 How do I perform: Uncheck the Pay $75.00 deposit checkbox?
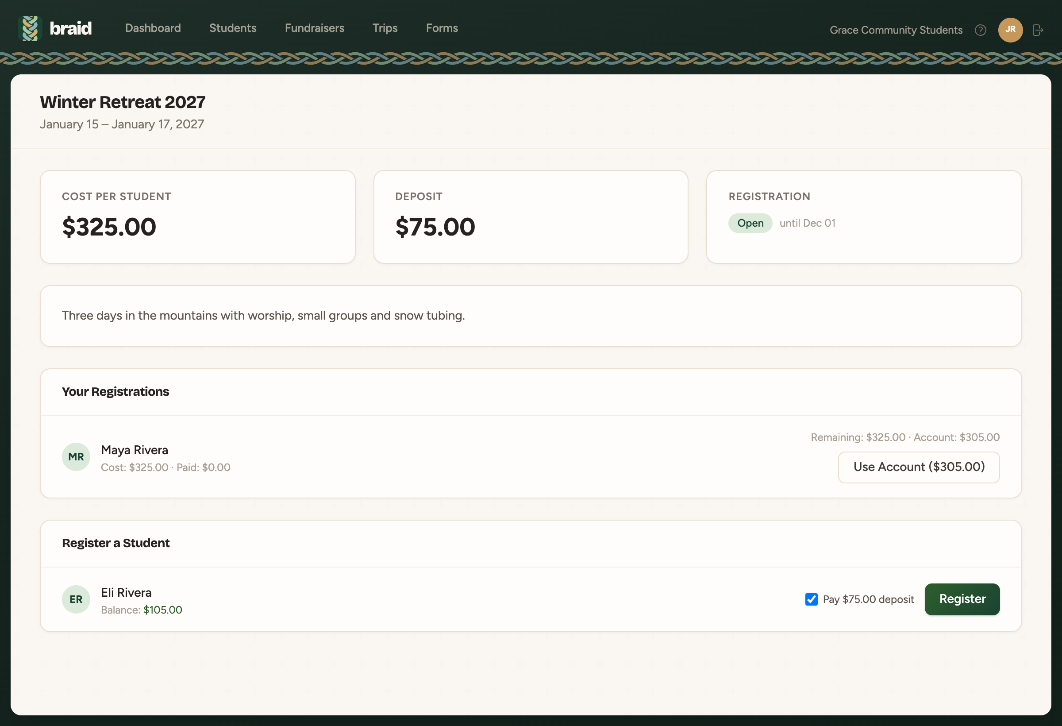tap(811, 599)
